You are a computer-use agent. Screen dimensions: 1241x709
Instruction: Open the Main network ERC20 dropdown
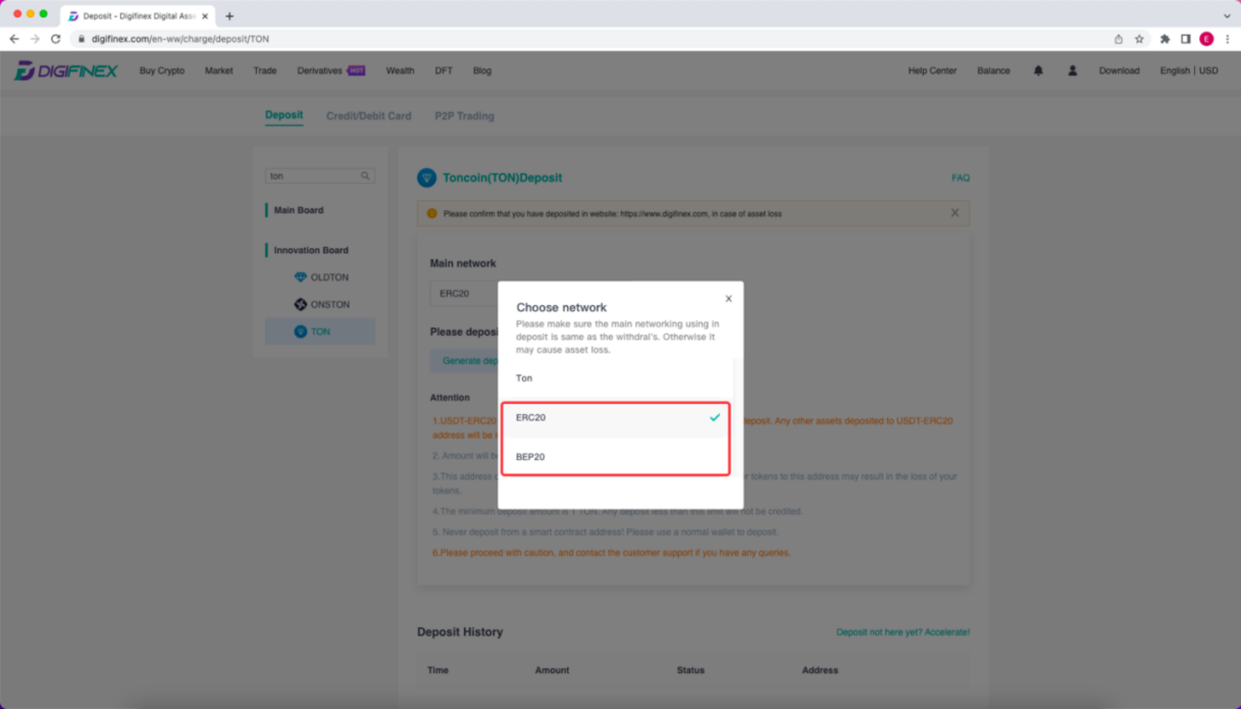point(464,293)
